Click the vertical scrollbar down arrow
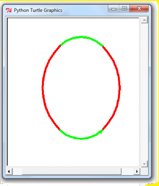159x186 pixels. coord(144,164)
